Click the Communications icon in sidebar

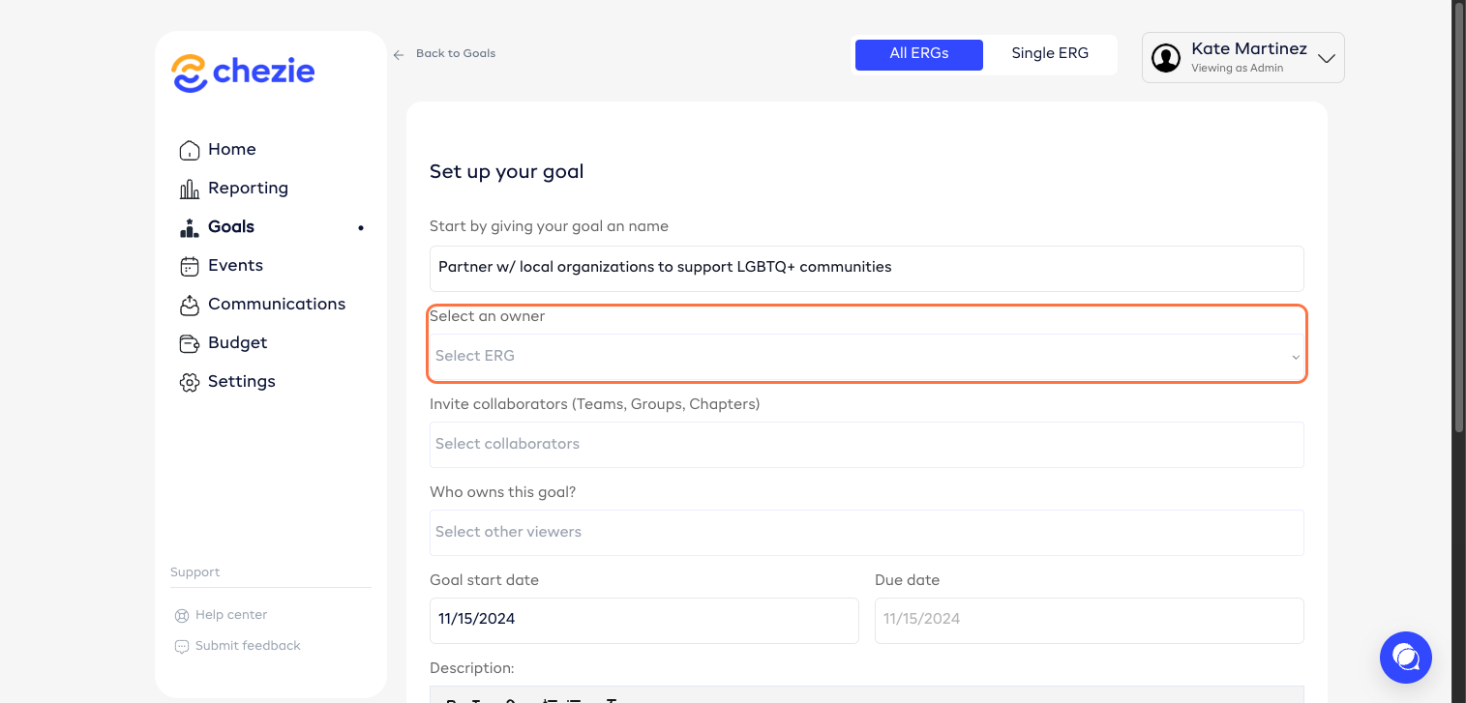tap(190, 305)
